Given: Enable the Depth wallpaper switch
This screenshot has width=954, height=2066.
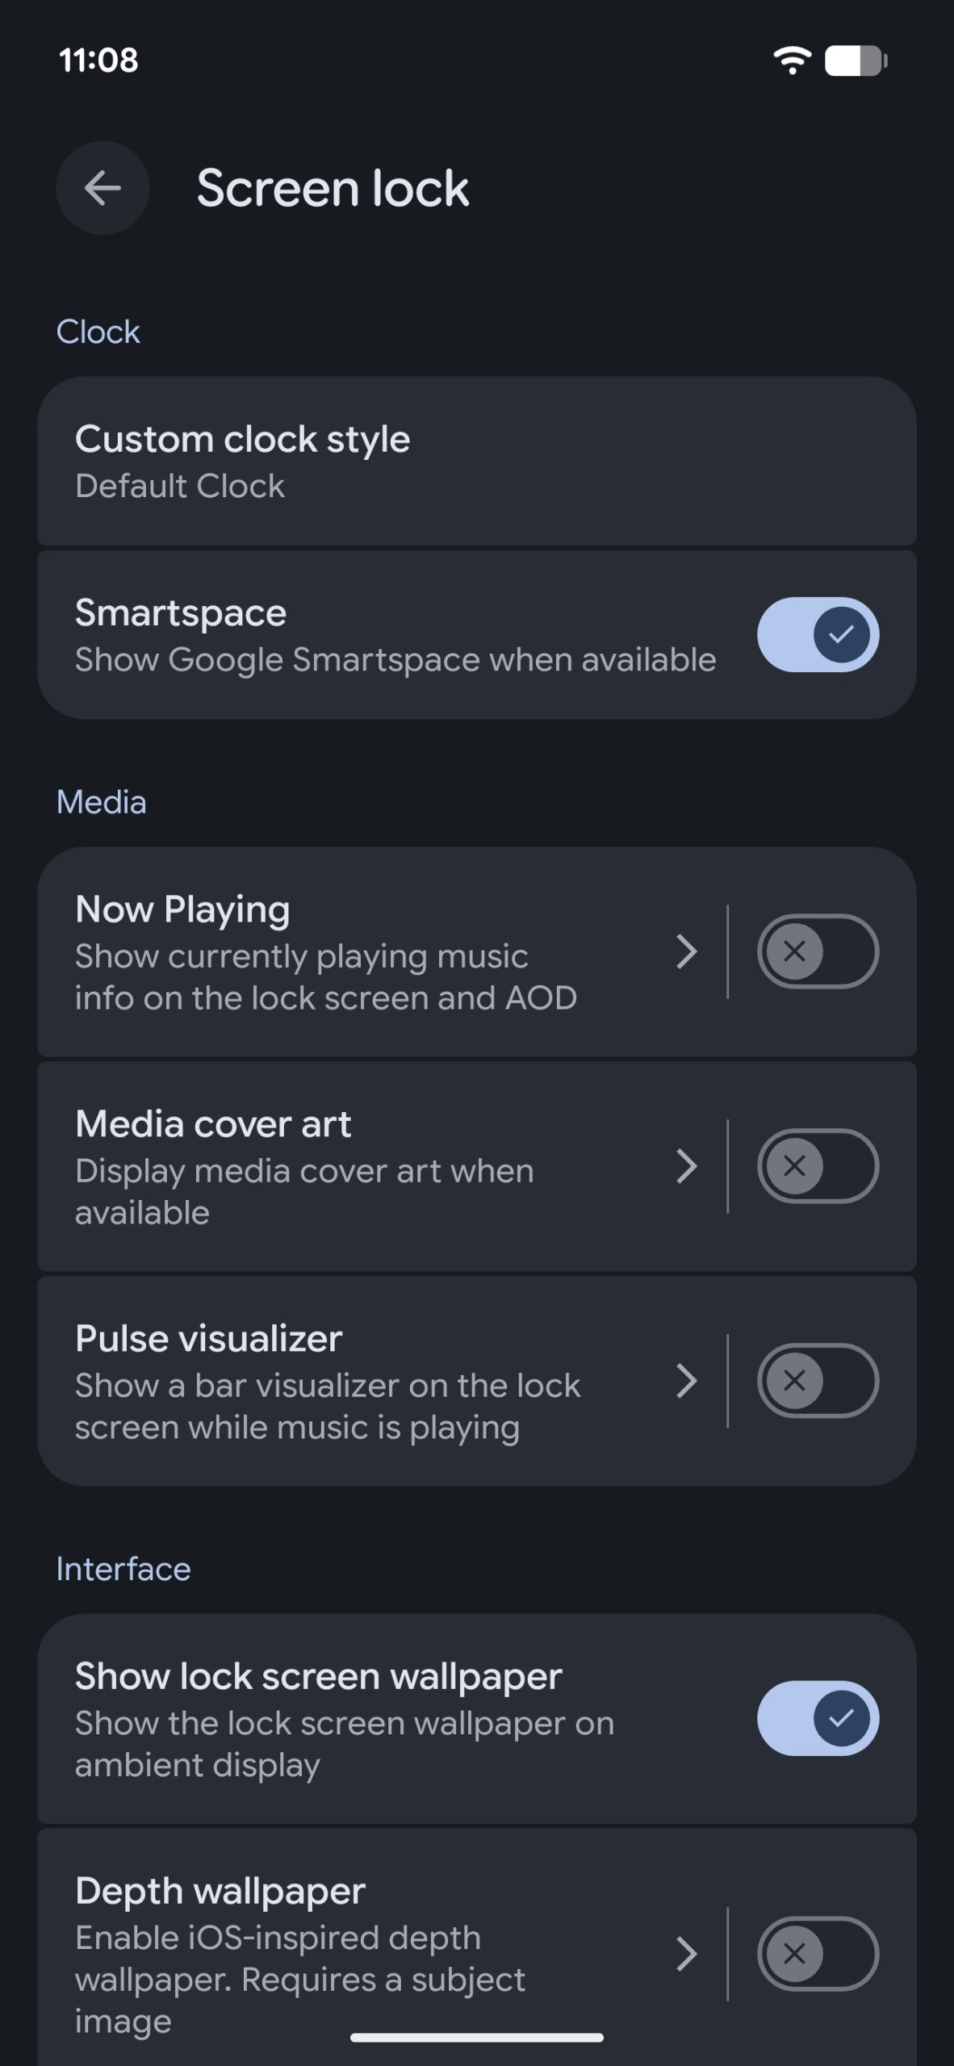Looking at the screenshot, I should [x=818, y=1954].
